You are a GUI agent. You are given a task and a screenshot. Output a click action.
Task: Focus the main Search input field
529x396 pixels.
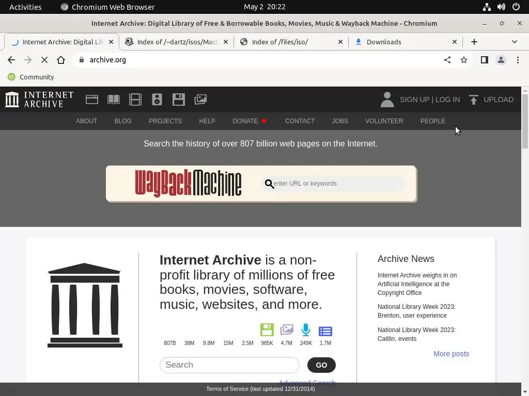229,365
